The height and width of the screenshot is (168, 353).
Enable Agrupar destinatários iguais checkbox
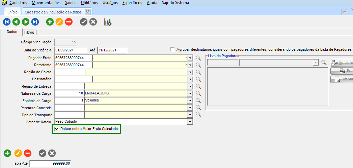[x=173, y=49]
